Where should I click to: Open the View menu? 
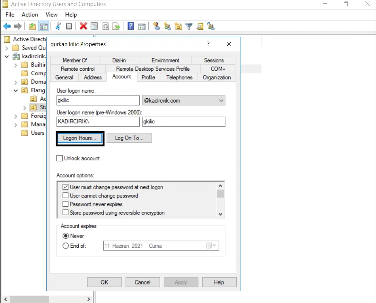pos(51,15)
